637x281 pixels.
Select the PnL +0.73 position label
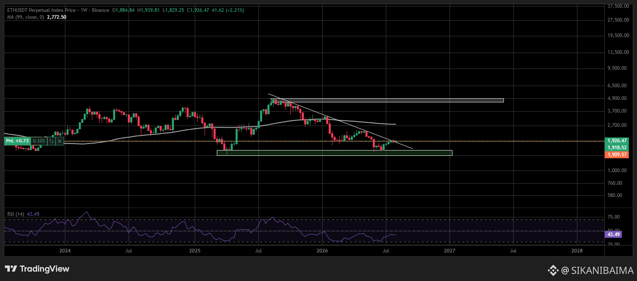click(18, 141)
